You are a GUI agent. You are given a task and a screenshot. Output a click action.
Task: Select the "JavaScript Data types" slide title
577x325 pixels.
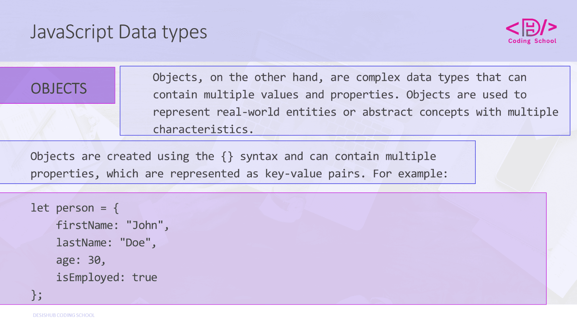[119, 32]
